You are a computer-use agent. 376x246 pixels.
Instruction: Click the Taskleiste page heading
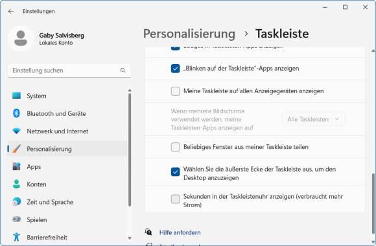[x=282, y=34]
